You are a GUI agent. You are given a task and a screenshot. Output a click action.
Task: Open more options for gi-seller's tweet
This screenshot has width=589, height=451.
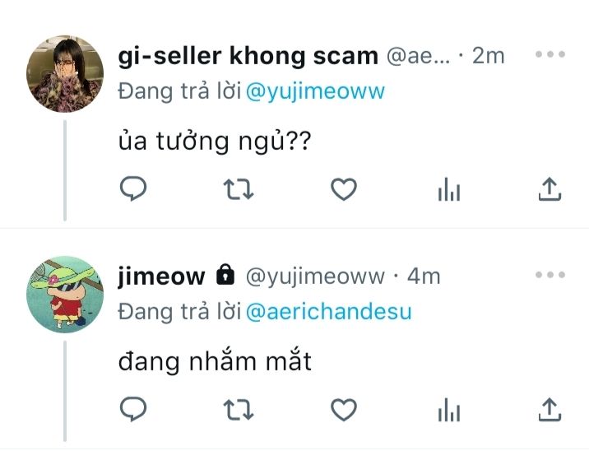click(550, 54)
